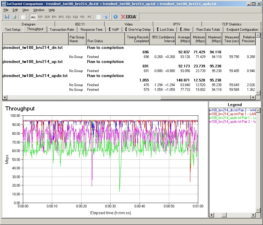Click the IXIA logo button
Screen dimensions: 263x225
[x=129, y=17]
